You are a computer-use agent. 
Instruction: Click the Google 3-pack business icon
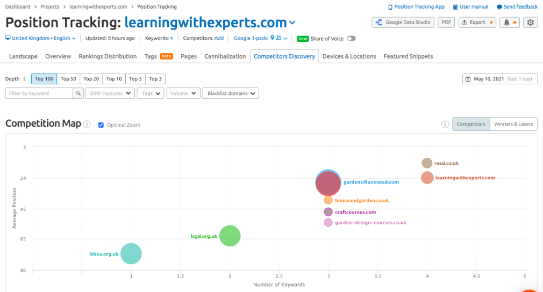(279, 38)
